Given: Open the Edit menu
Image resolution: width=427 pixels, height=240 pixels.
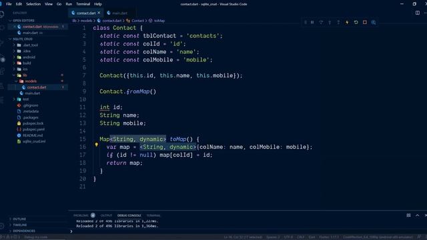Looking at the screenshot, I should tap(19, 4).
